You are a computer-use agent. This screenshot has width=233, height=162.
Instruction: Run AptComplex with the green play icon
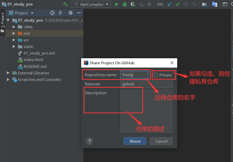(117, 4)
